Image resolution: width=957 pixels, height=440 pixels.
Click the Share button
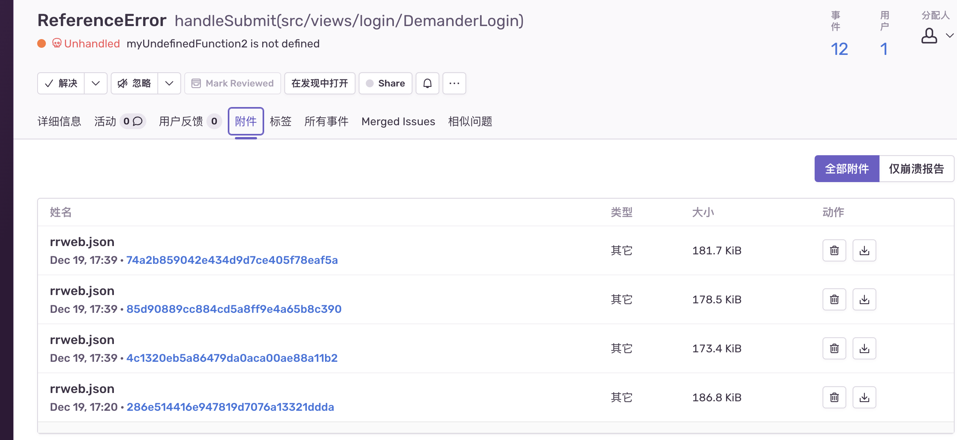click(385, 83)
